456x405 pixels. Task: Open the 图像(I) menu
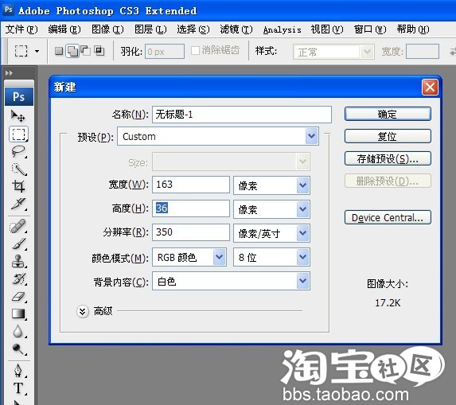tap(107, 29)
